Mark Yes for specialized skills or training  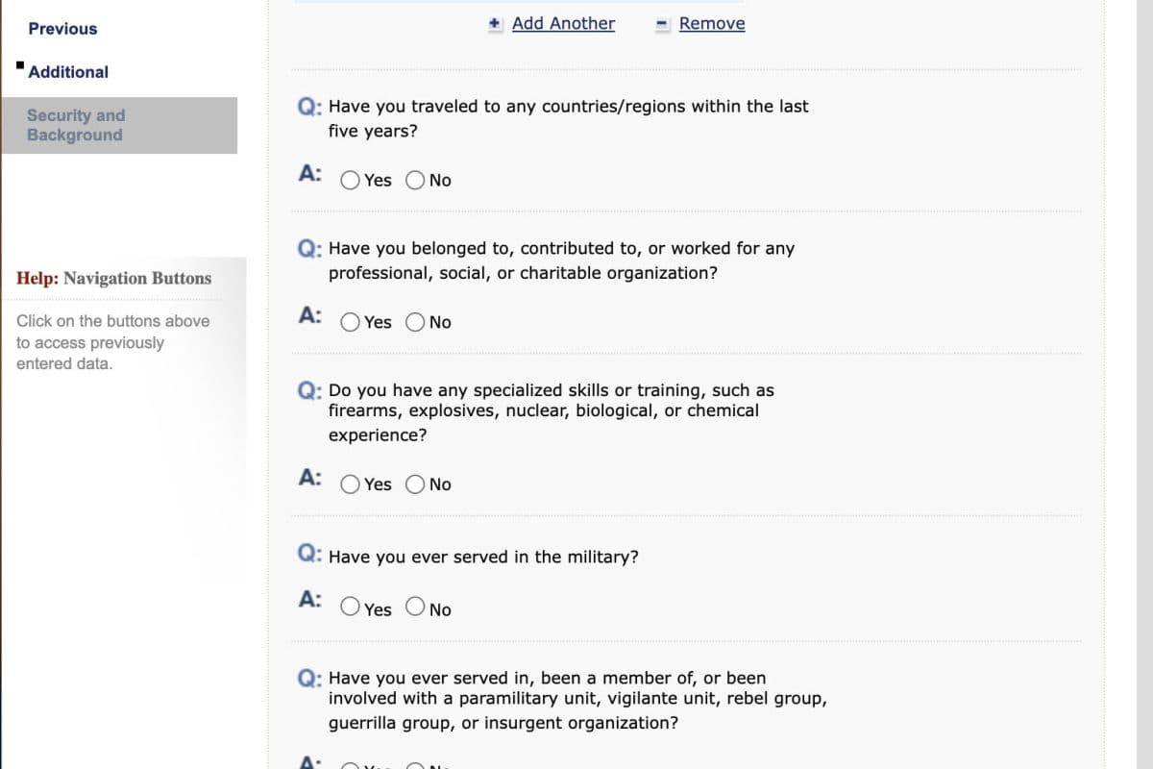[351, 484]
